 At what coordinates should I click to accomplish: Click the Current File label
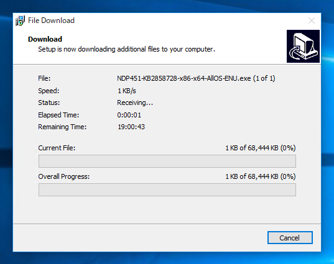(57, 148)
